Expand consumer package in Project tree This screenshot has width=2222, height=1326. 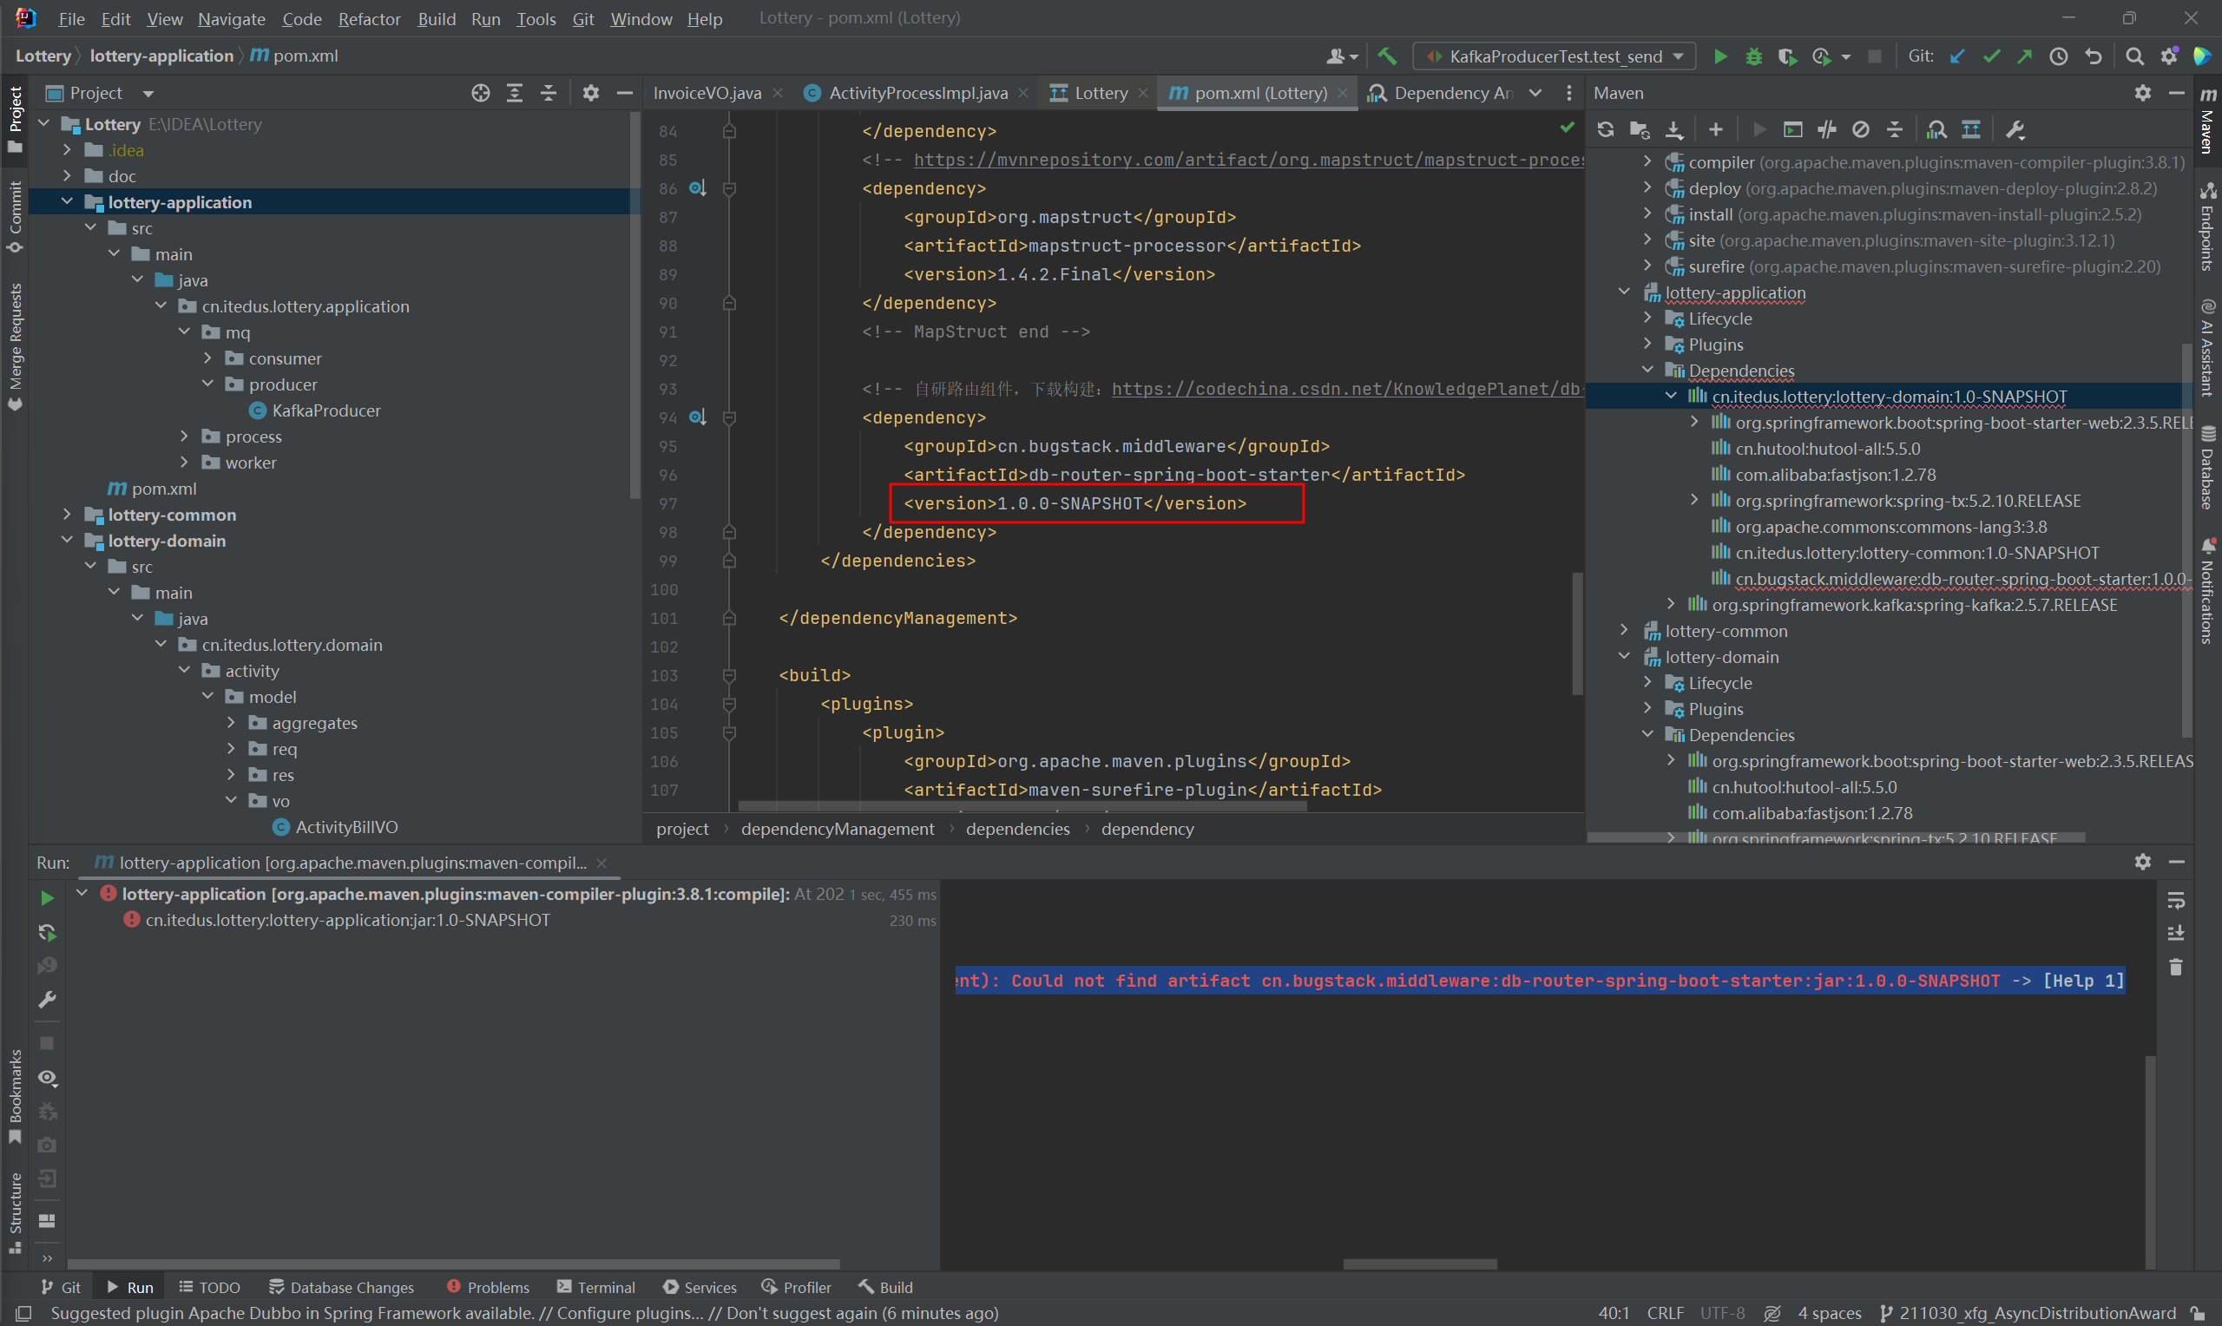coord(207,358)
